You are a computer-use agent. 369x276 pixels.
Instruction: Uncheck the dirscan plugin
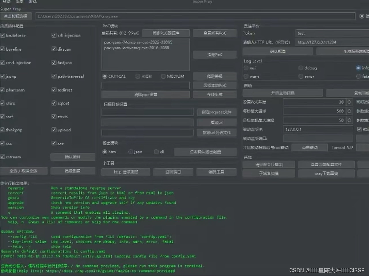[54, 49]
